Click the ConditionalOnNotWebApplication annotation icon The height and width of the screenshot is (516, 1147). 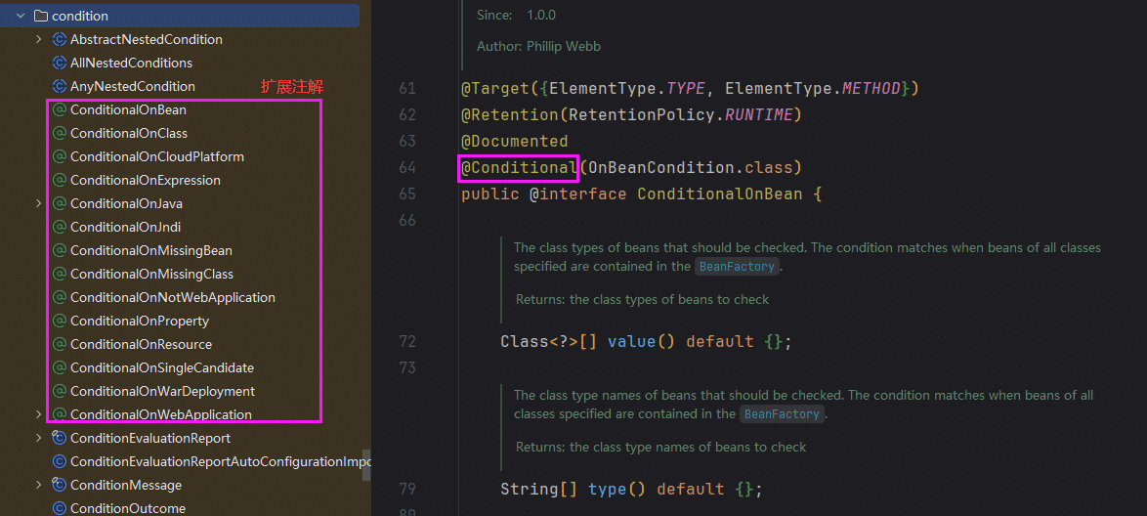point(60,297)
